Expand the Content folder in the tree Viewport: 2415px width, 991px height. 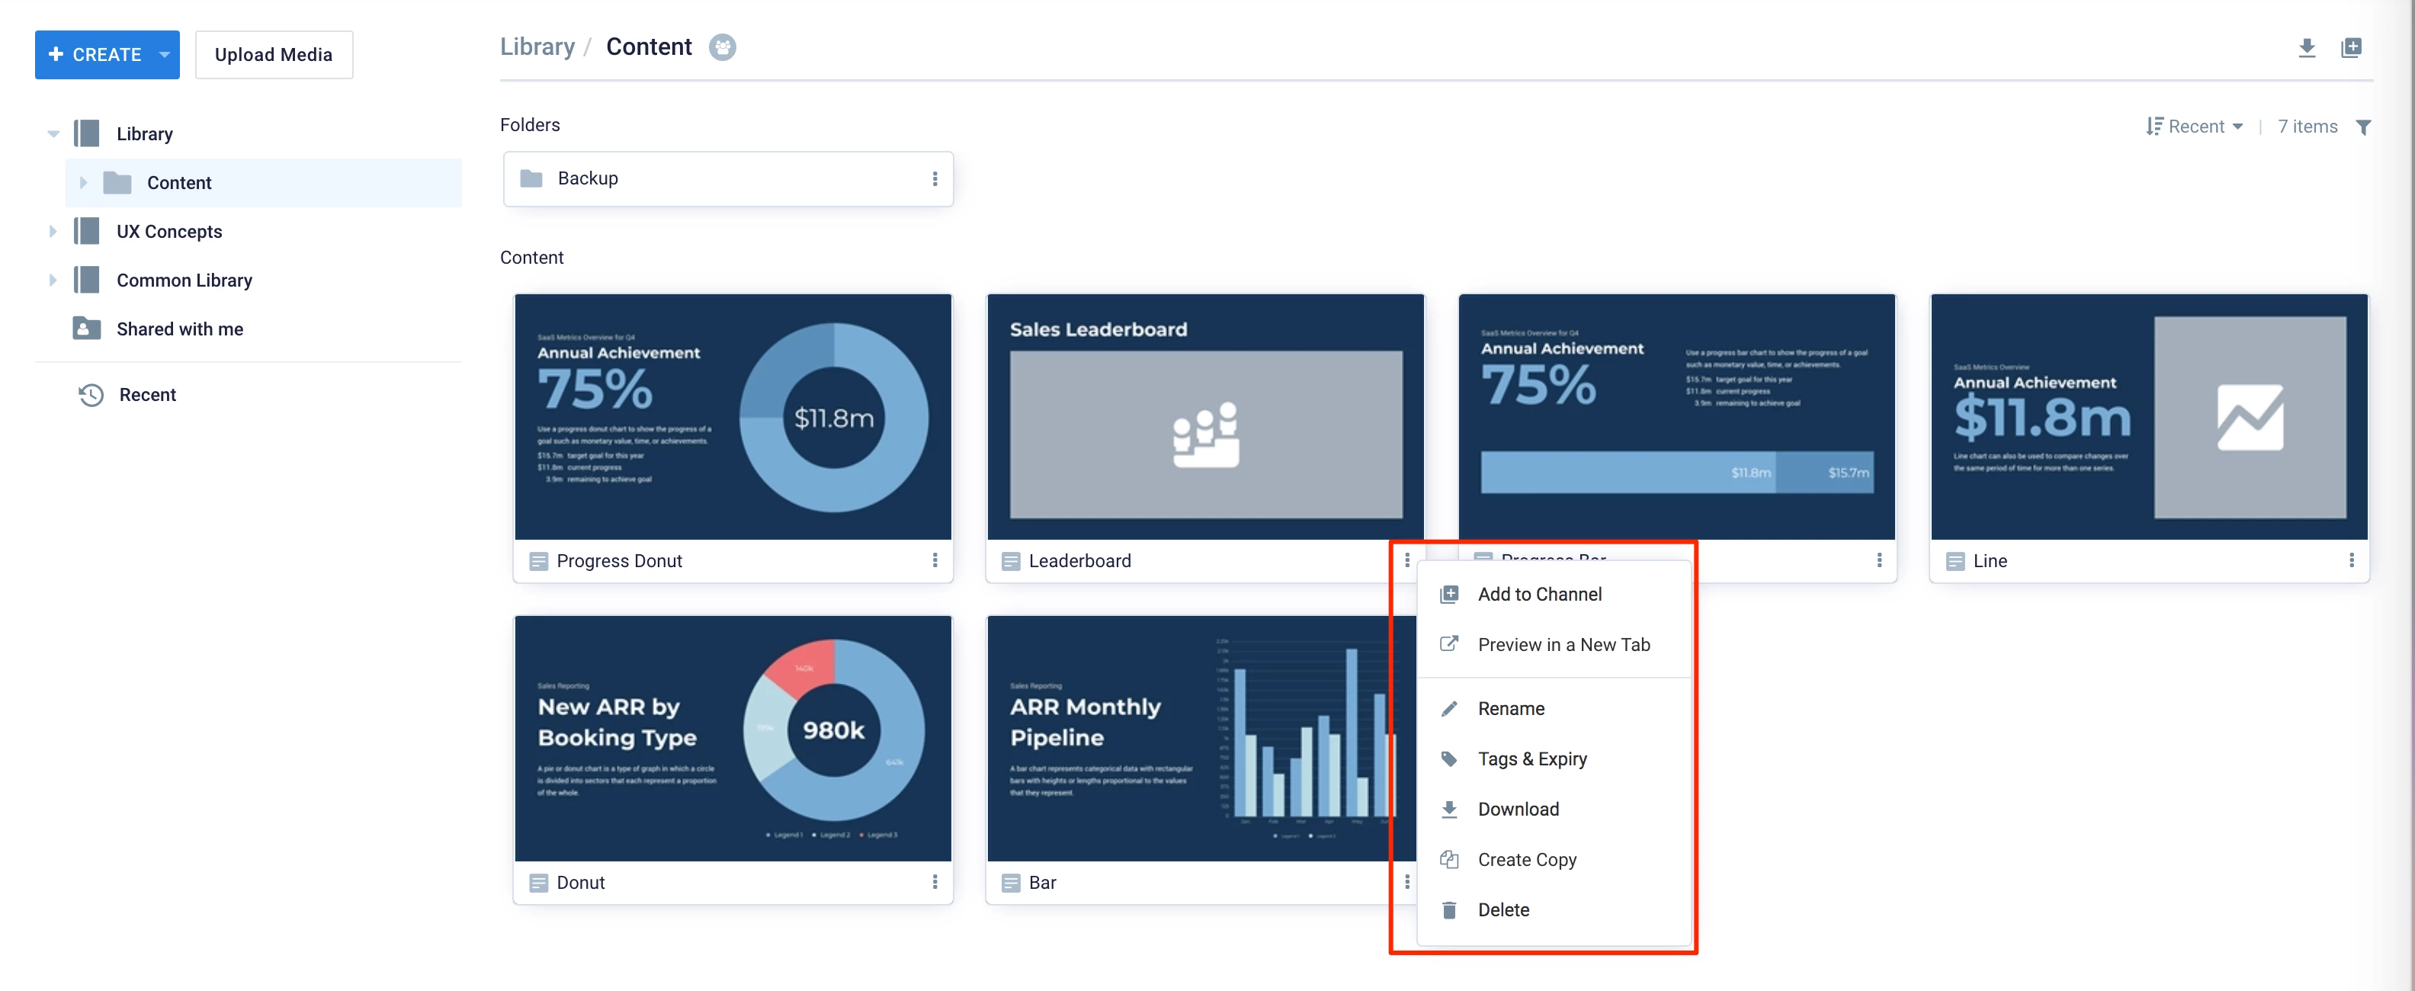83,183
